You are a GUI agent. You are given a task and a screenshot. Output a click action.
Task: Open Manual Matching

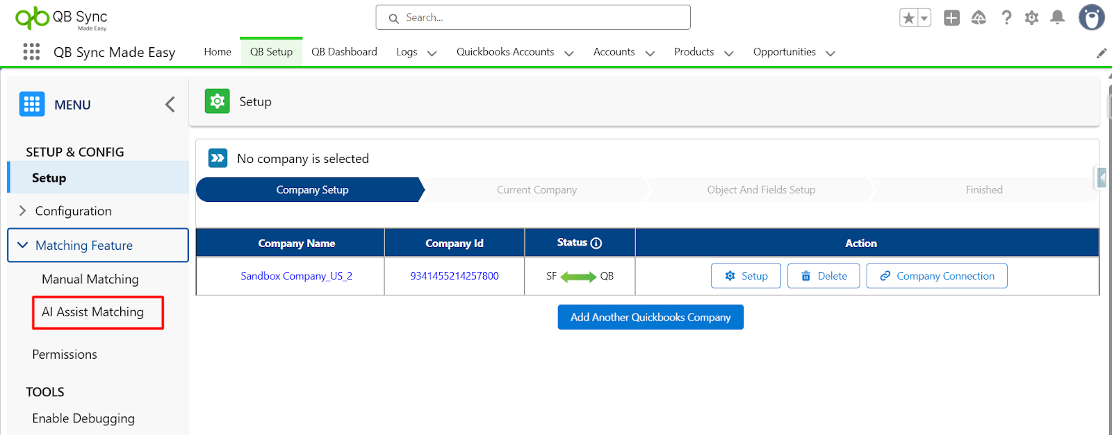(x=90, y=279)
